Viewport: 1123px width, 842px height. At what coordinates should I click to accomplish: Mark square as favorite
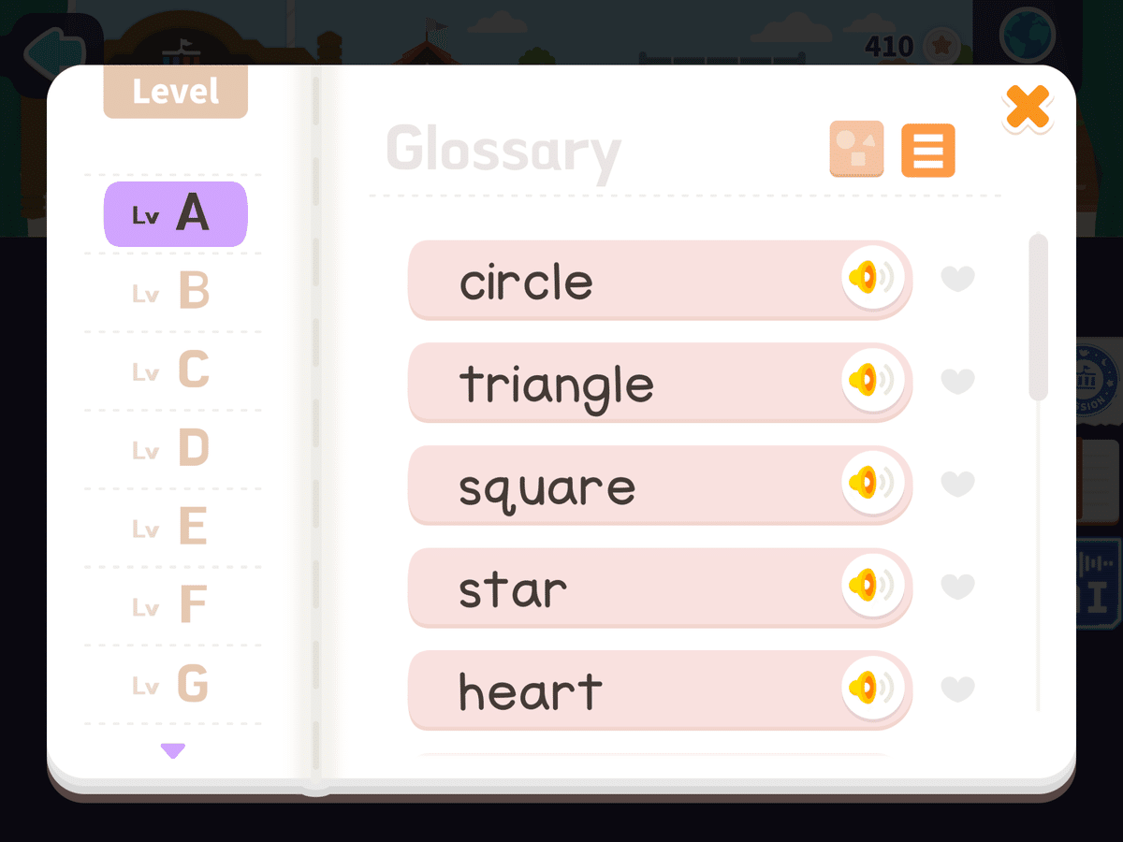pos(957,485)
